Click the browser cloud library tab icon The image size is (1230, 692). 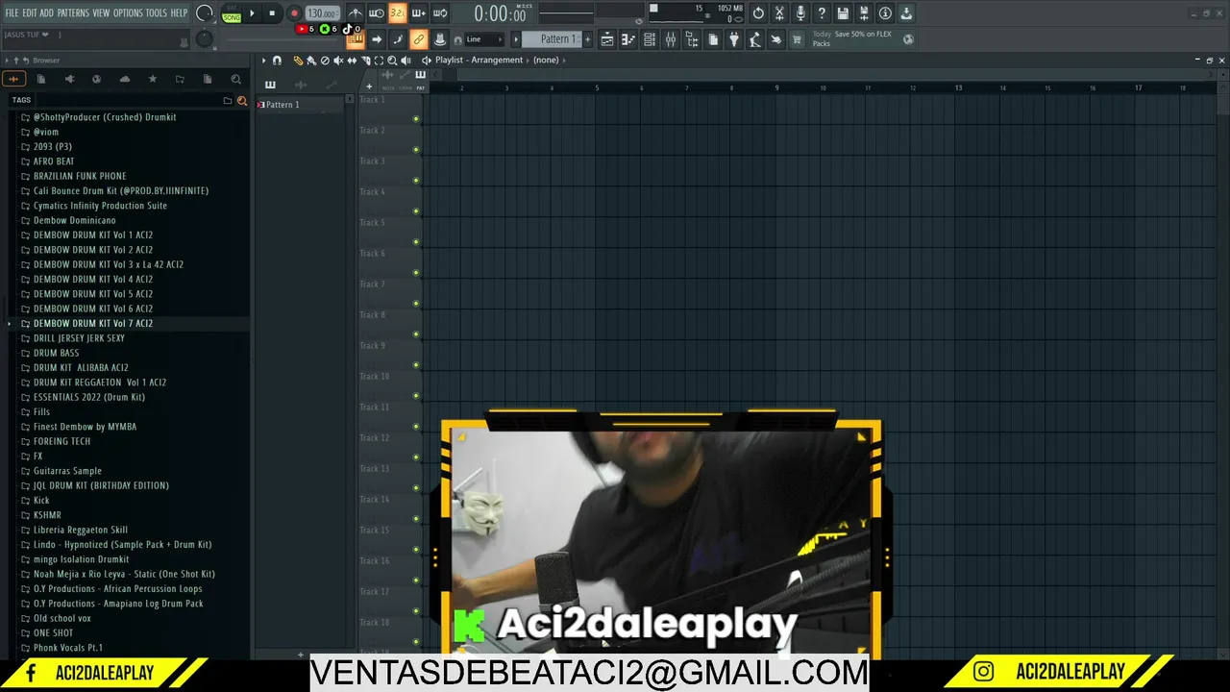(124, 79)
